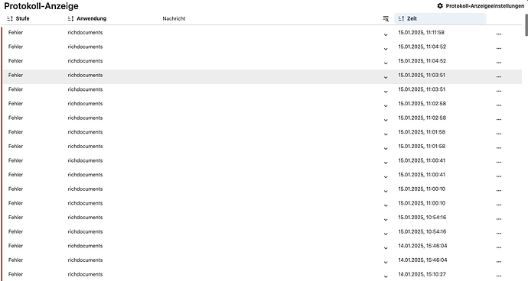Open actions menu of non-highlighted 11:03:51 entry
The image size is (528, 281).
click(x=499, y=91)
